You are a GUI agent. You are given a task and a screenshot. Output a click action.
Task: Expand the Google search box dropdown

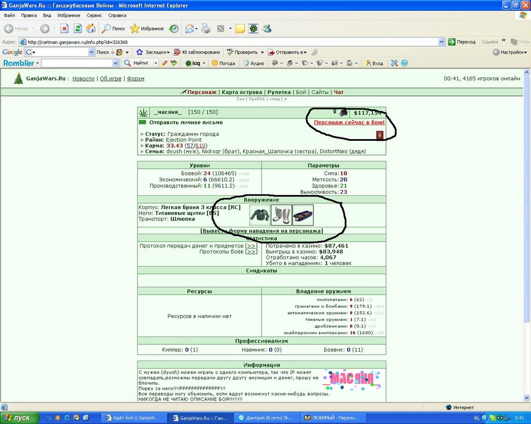(91, 52)
